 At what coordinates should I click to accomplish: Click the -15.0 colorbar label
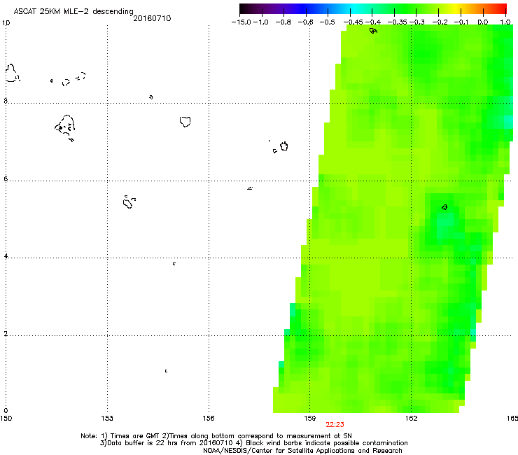coord(241,22)
